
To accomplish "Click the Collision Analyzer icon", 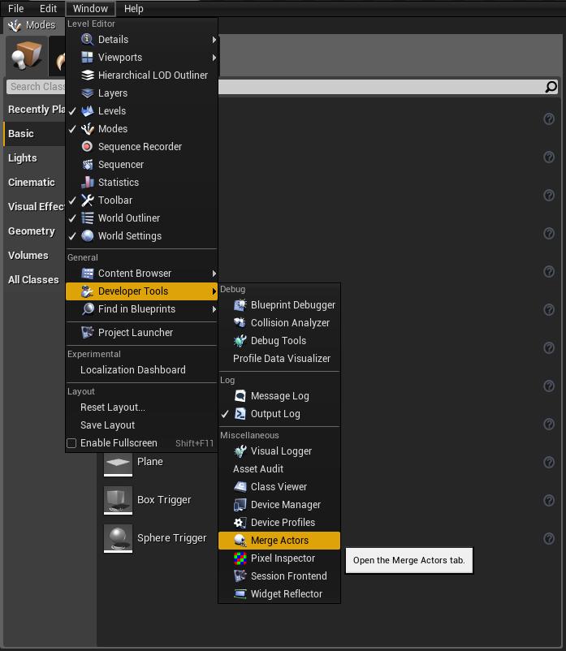I will pos(240,323).
